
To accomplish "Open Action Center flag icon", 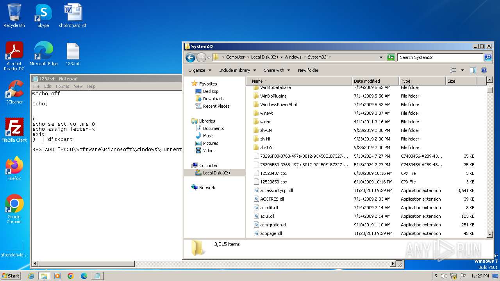I will (463, 276).
